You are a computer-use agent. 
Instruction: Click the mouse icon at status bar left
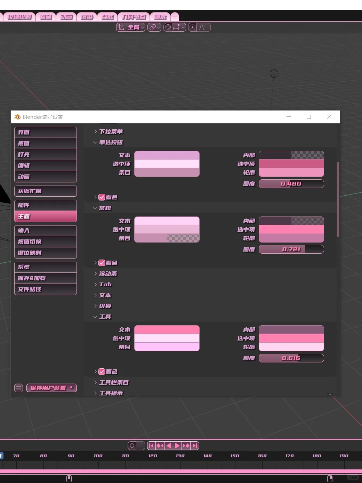69,479
